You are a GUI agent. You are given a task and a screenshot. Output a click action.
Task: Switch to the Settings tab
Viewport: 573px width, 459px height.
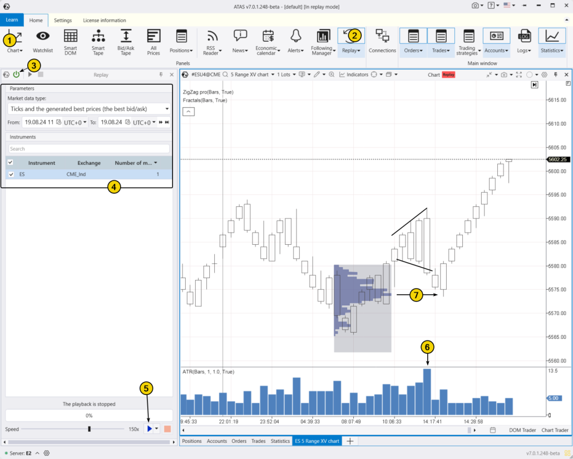(x=62, y=20)
